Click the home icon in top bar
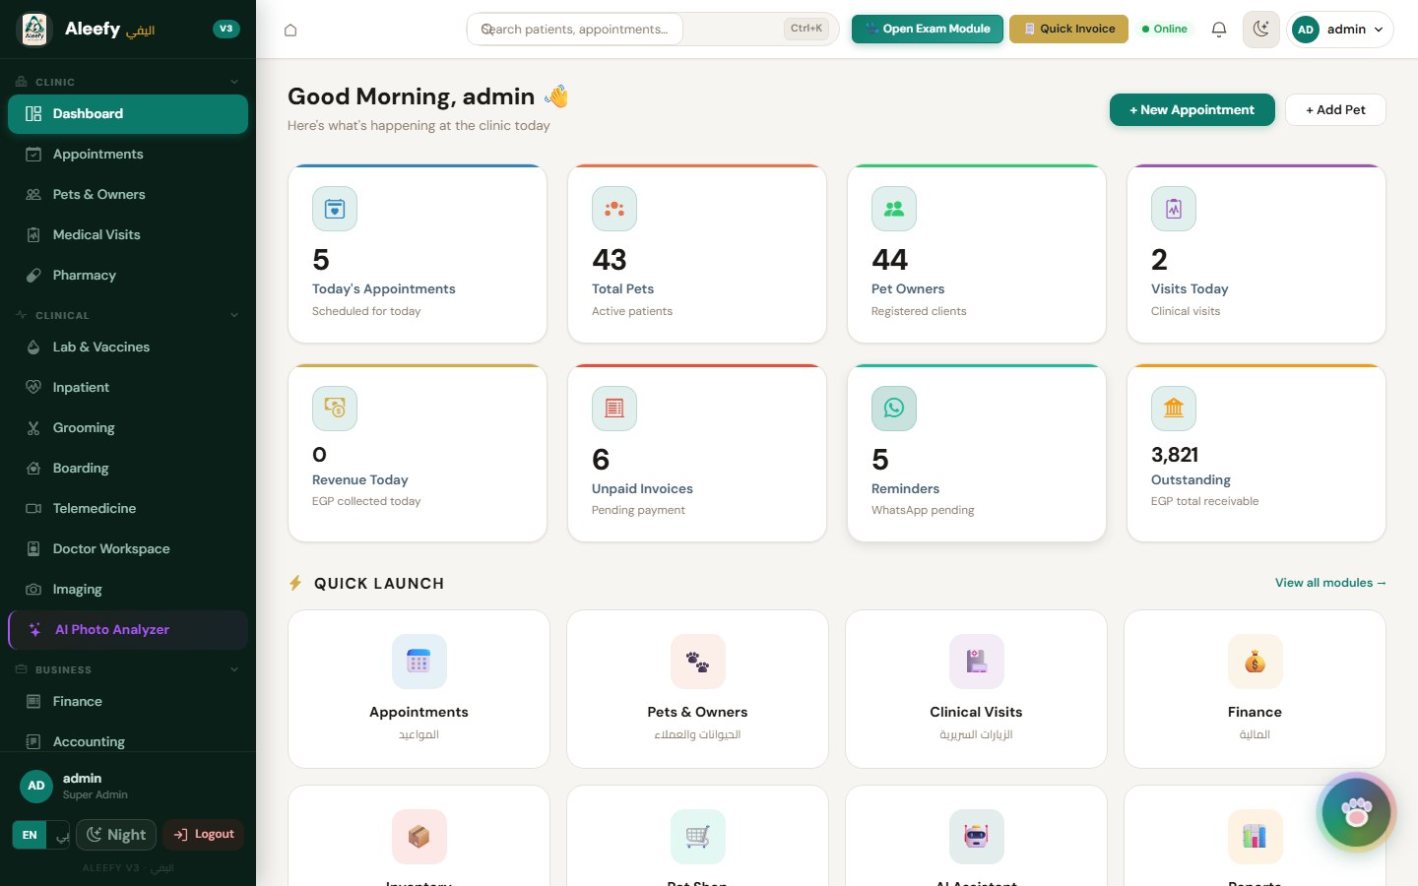The image size is (1418, 886). point(290,30)
